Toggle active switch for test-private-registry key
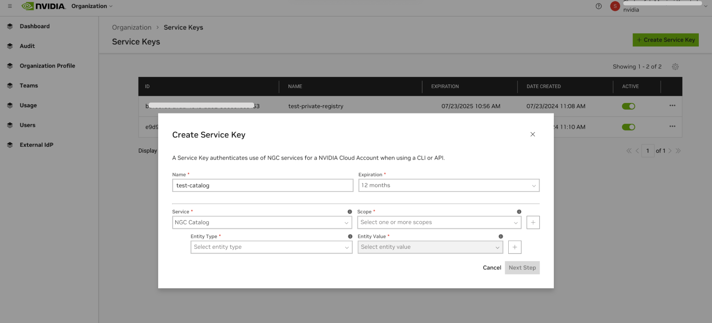 [x=629, y=106]
